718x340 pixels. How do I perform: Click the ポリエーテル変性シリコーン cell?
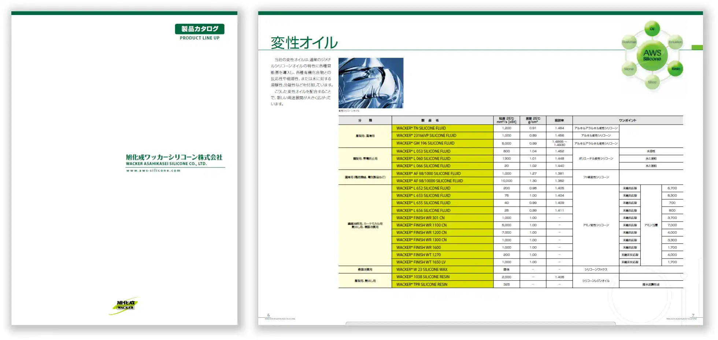(596, 159)
